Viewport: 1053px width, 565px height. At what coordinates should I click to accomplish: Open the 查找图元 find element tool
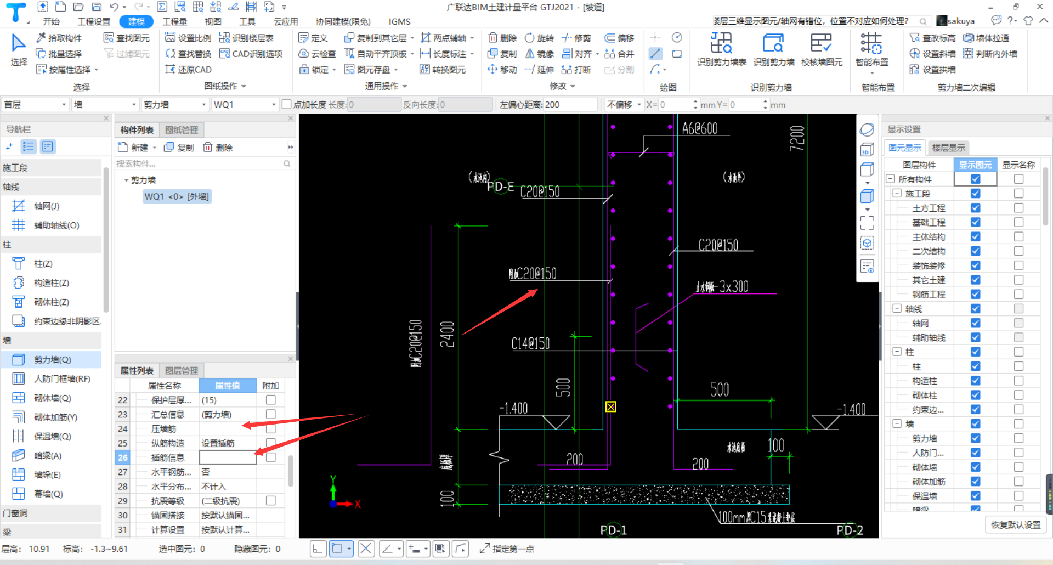click(127, 38)
